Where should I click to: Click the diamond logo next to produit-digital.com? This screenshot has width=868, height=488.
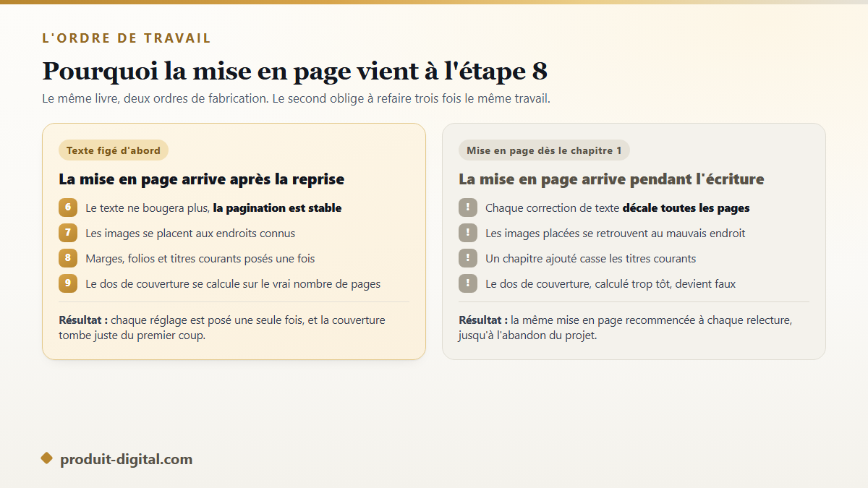point(47,458)
